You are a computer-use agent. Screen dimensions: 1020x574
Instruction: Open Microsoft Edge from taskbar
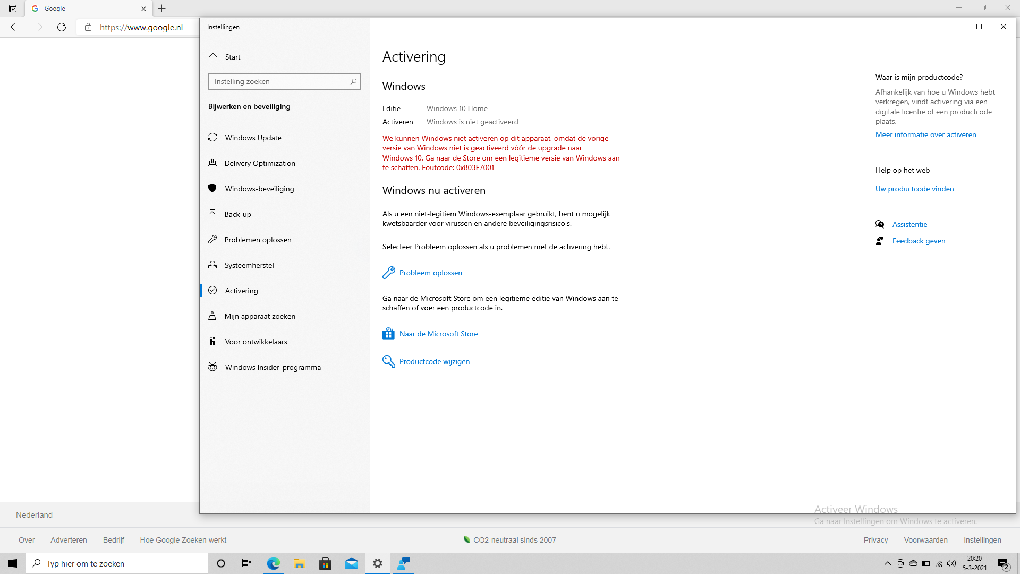click(x=273, y=563)
